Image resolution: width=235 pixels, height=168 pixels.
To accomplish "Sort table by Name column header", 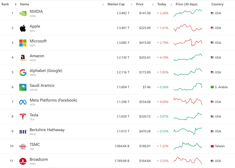I will 24,4.
